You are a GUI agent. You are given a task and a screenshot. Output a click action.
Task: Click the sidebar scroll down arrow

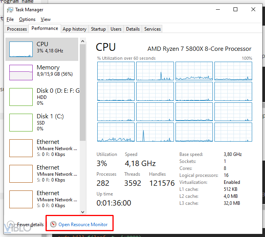(x=82, y=212)
